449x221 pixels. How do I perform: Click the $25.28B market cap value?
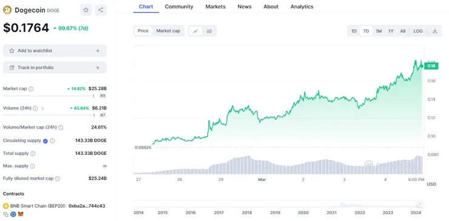(x=97, y=88)
